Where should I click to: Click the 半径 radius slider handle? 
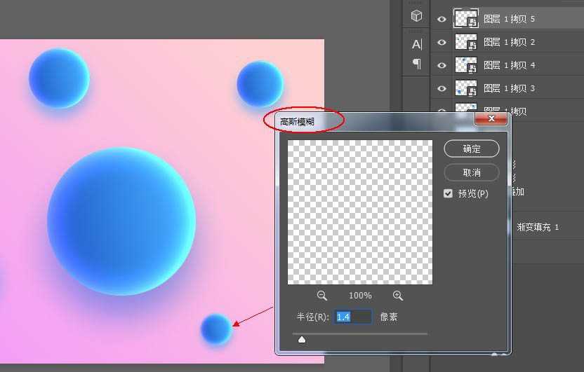(x=302, y=340)
